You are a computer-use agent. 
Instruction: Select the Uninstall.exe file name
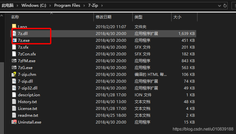point(29,122)
